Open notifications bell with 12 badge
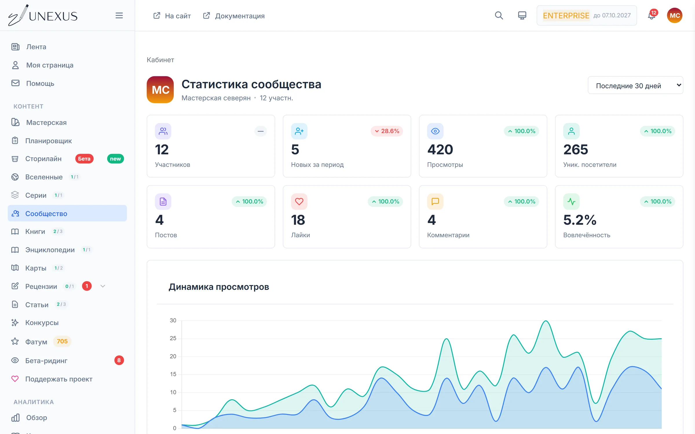The height and width of the screenshot is (434, 695). point(652,15)
